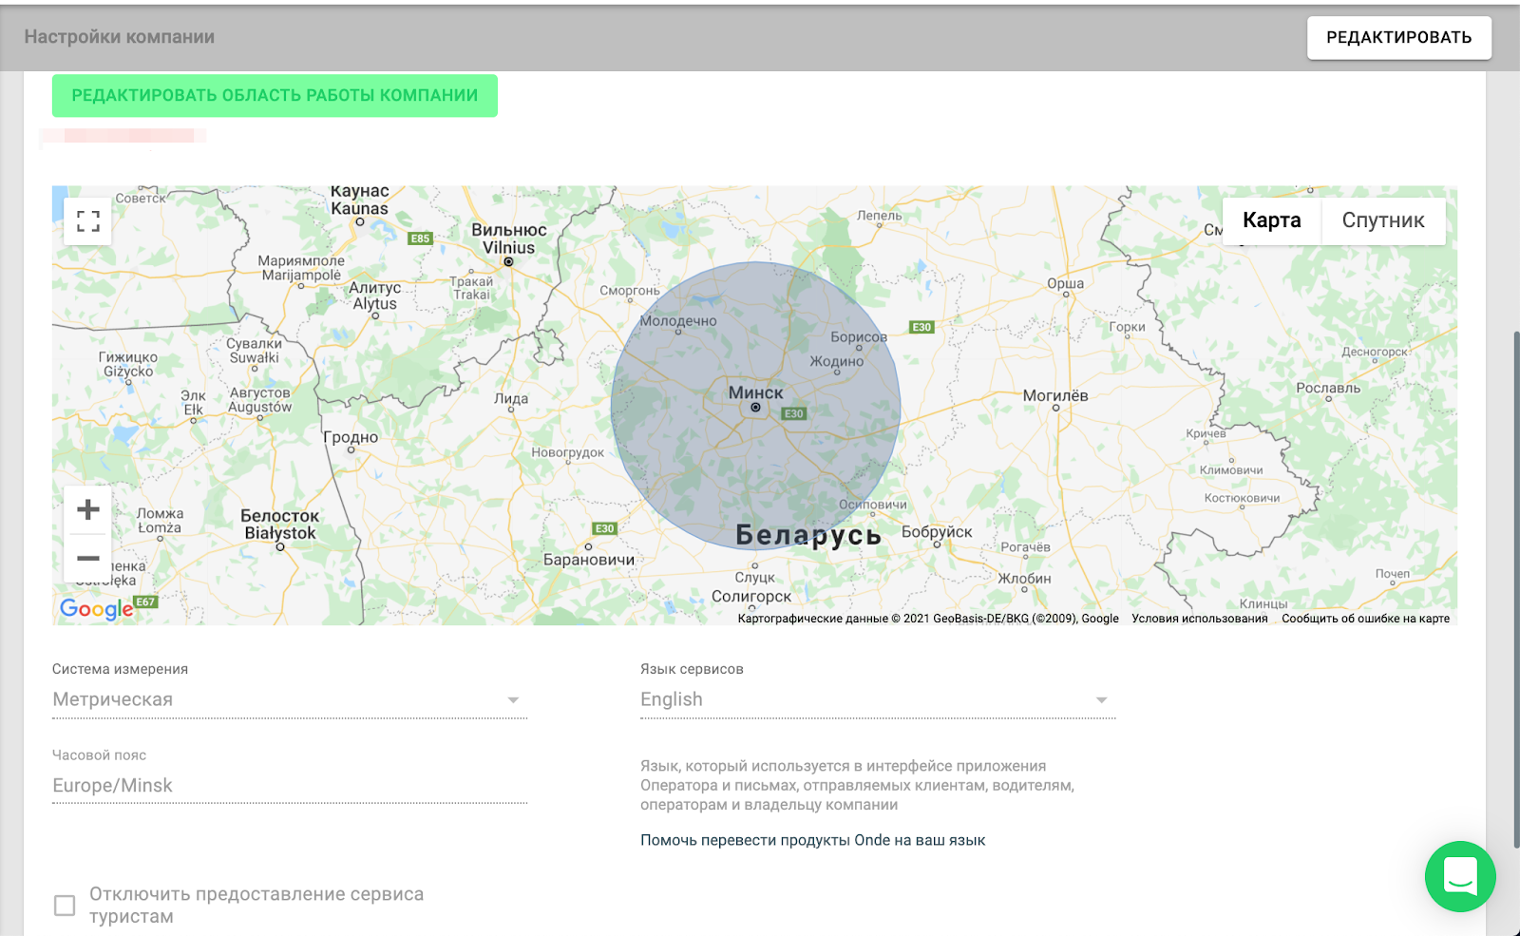Click Редактировать область работы компании button

(x=275, y=96)
